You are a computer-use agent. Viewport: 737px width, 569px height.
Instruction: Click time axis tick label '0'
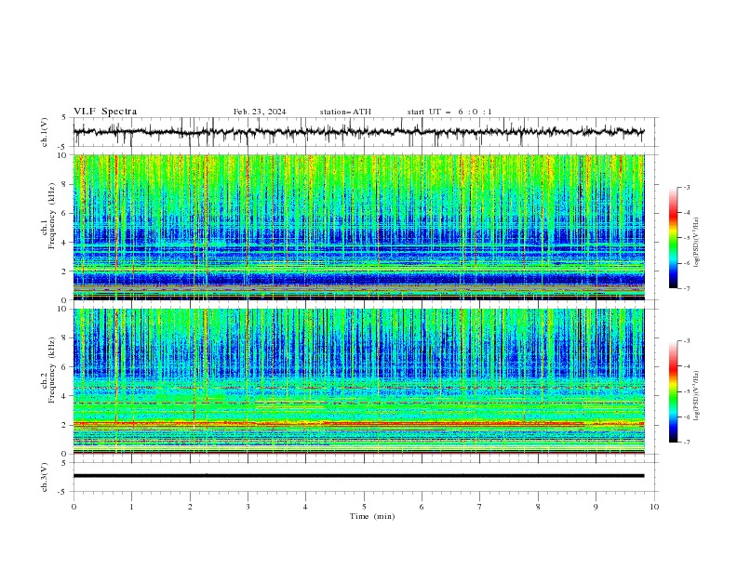tap(74, 507)
